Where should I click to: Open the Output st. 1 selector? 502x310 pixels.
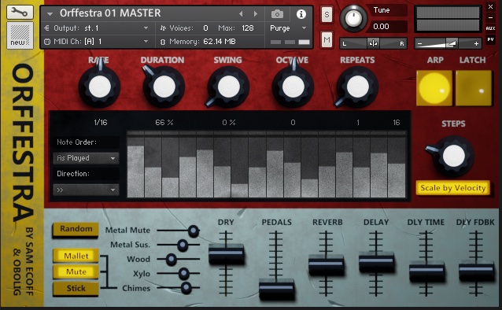[x=97, y=28]
